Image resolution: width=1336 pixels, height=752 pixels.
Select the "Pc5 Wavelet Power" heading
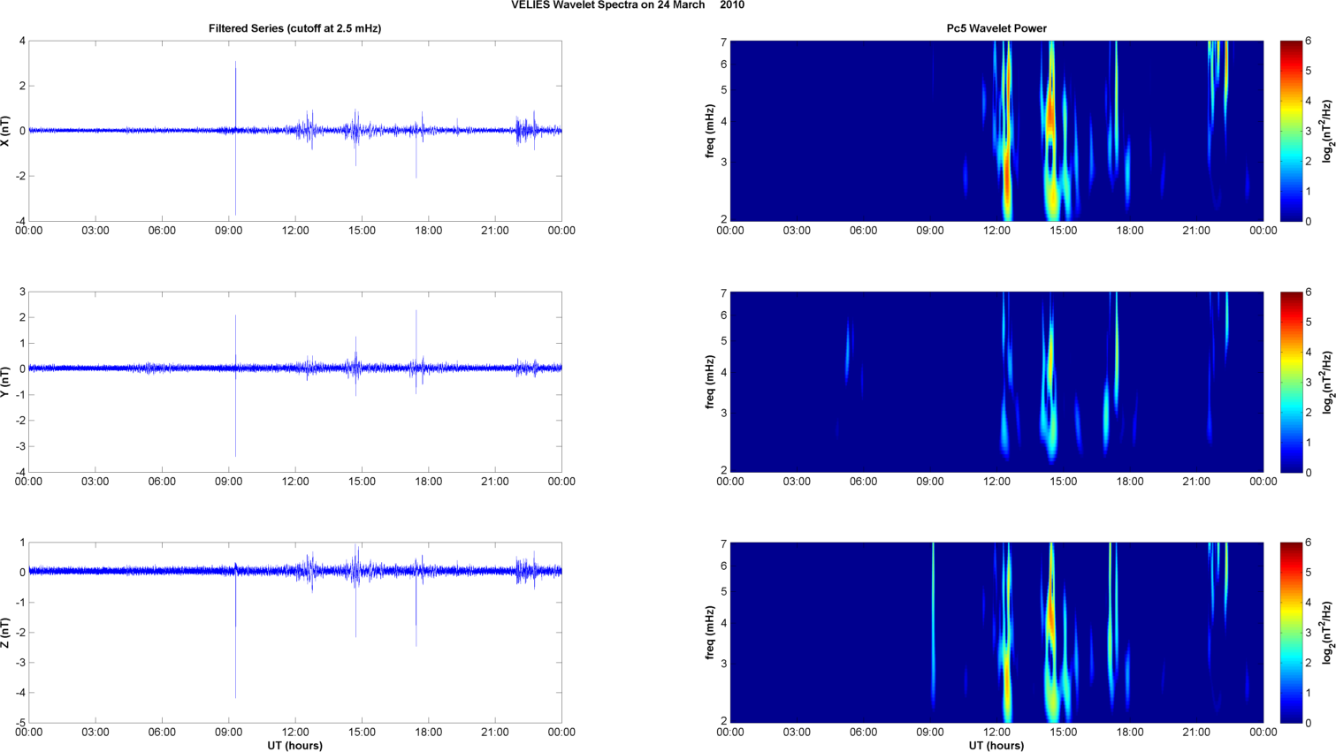coord(996,28)
